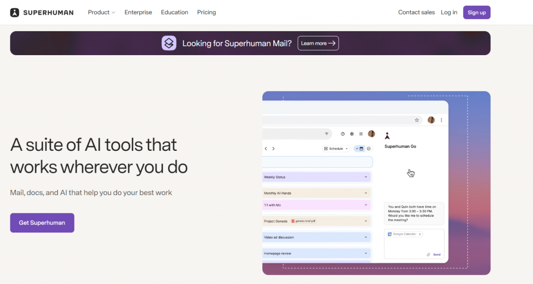
Task: Click the 'Superhuman Go' panel title
Action: (400, 146)
